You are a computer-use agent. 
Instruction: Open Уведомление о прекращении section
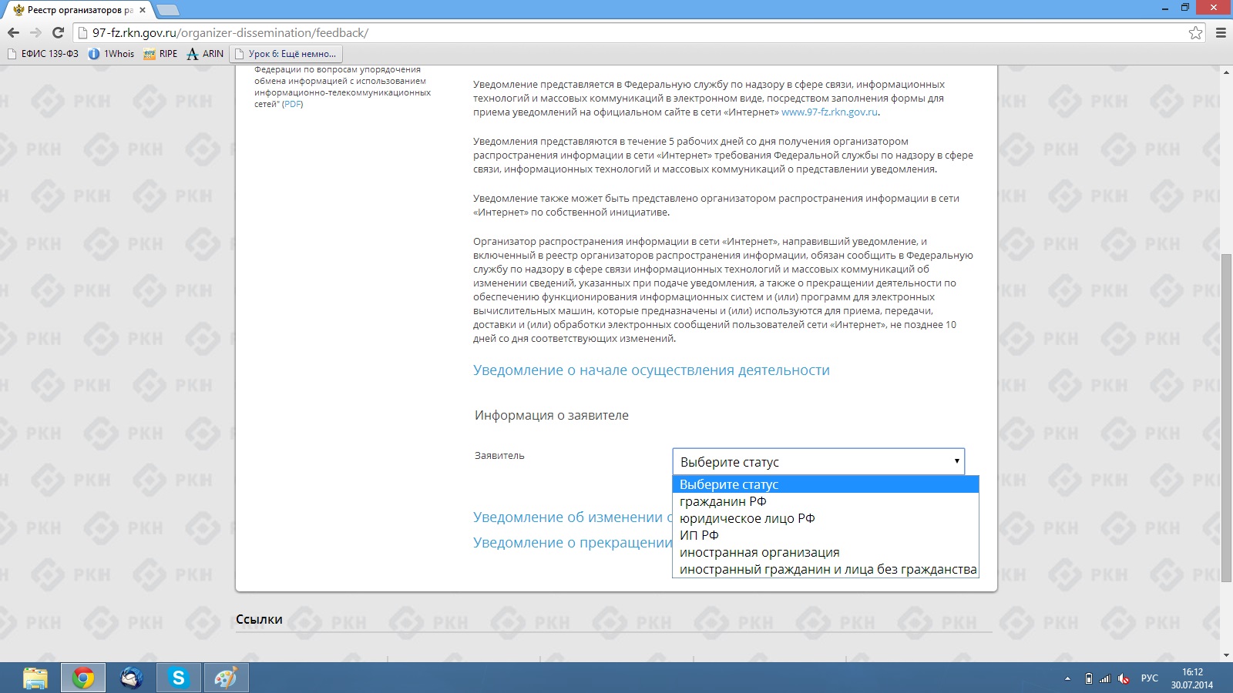click(x=573, y=543)
